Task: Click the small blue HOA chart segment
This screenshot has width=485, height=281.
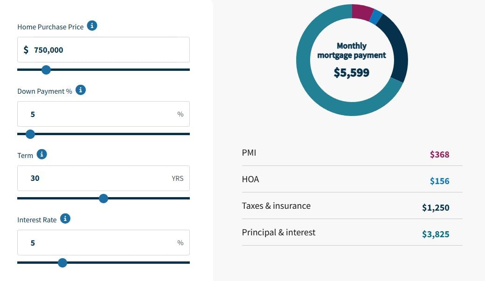Action: pyautogui.click(x=376, y=17)
